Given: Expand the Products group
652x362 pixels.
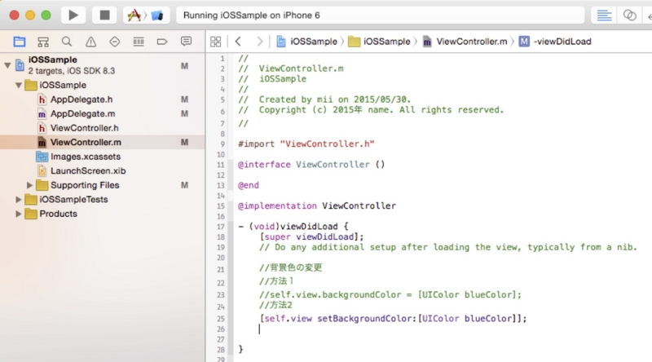Looking at the screenshot, I should click(18, 214).
